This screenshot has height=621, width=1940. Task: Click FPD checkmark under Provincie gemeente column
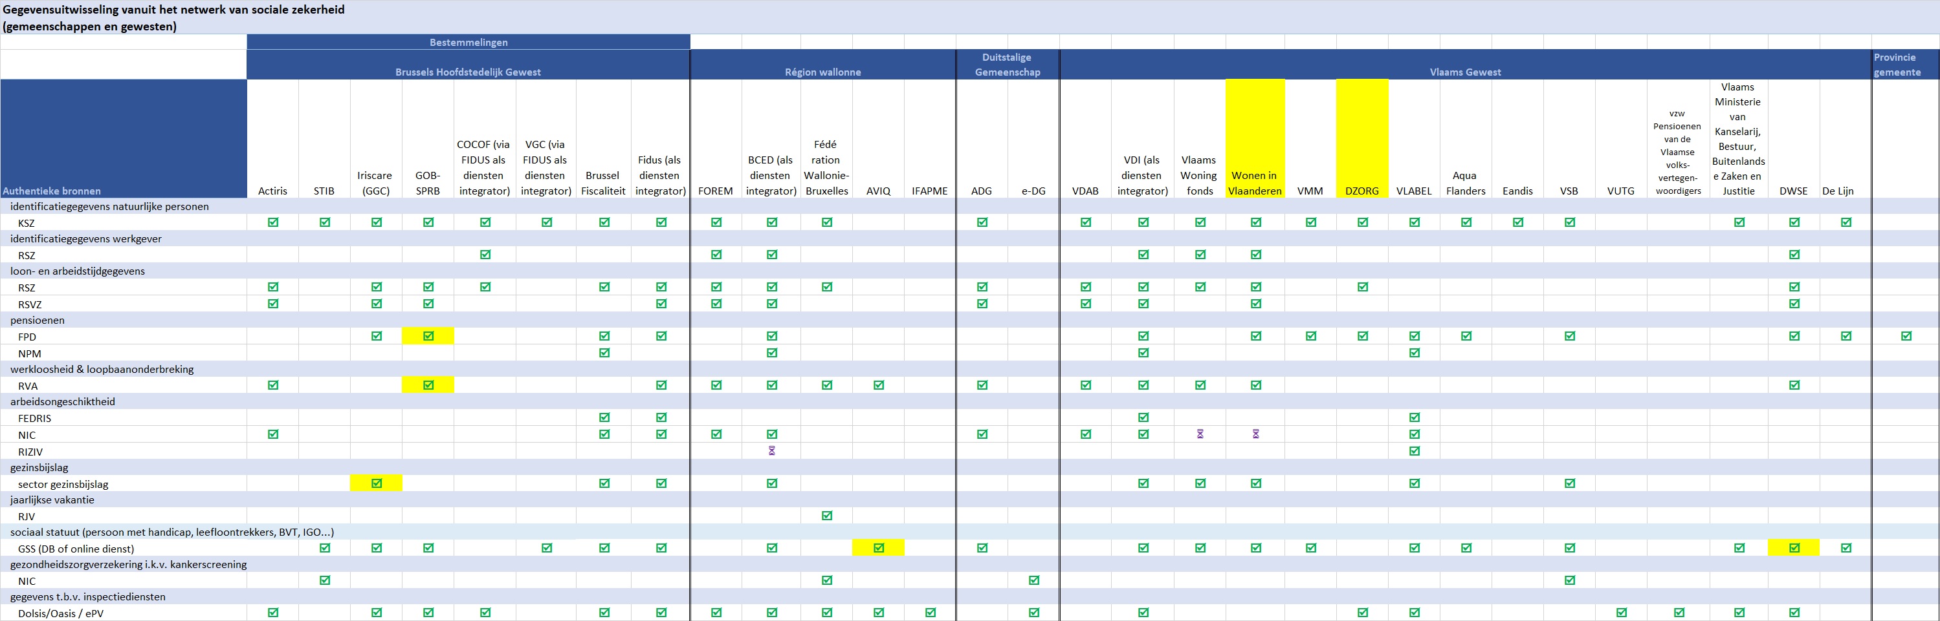point(1905,336)
